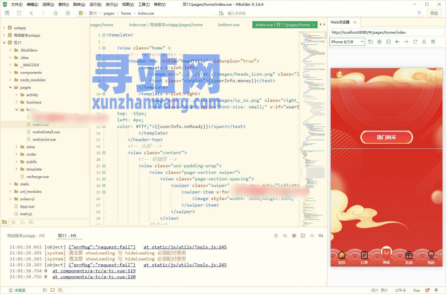Toggle the browser lock icon
This screenshot has width=446, height=294.
pyautogui.click(x=424, y=42)
